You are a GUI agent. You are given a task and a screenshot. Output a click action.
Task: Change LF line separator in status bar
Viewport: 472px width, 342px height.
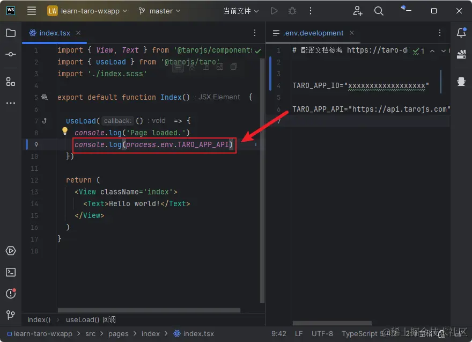coord(299,333)
